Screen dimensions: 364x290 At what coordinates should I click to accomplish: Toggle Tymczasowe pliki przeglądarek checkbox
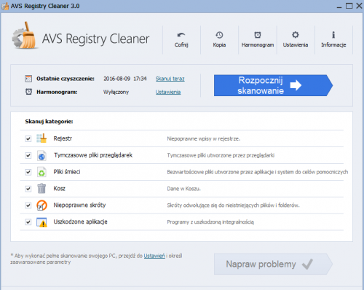(x=28, y=155)
